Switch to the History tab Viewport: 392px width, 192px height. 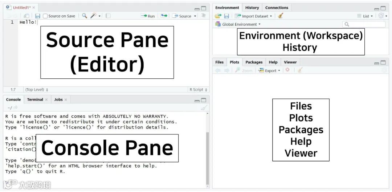coord(252,8)
